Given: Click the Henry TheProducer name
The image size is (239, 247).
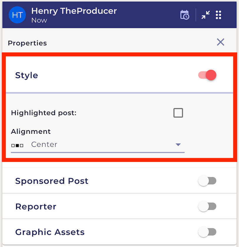Looking at the screenshot, I should click(x=74, y=11).
